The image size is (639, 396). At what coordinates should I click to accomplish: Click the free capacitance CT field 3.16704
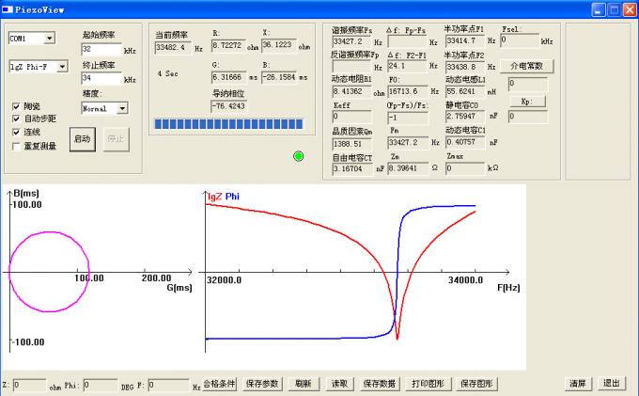coord(352,168)
